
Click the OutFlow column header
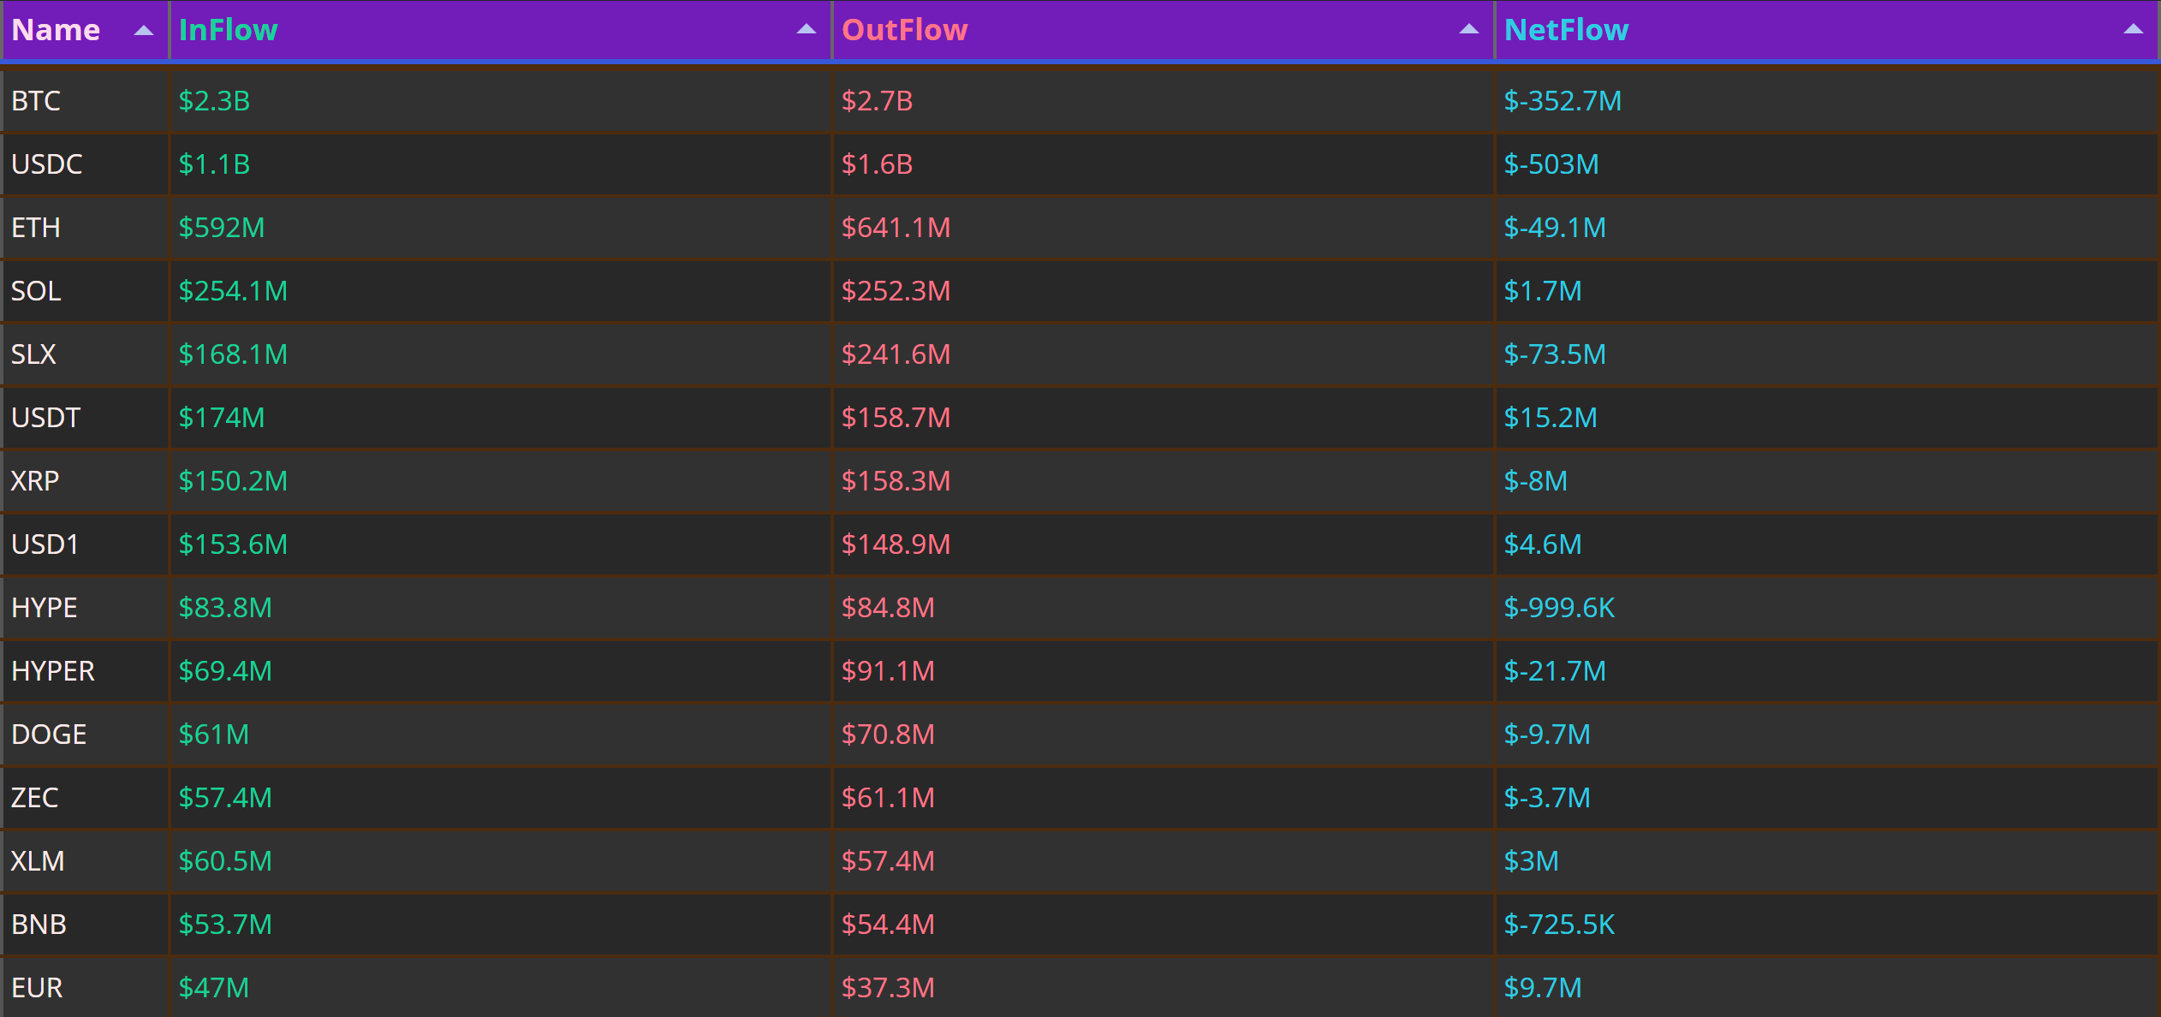[1164, 31]
